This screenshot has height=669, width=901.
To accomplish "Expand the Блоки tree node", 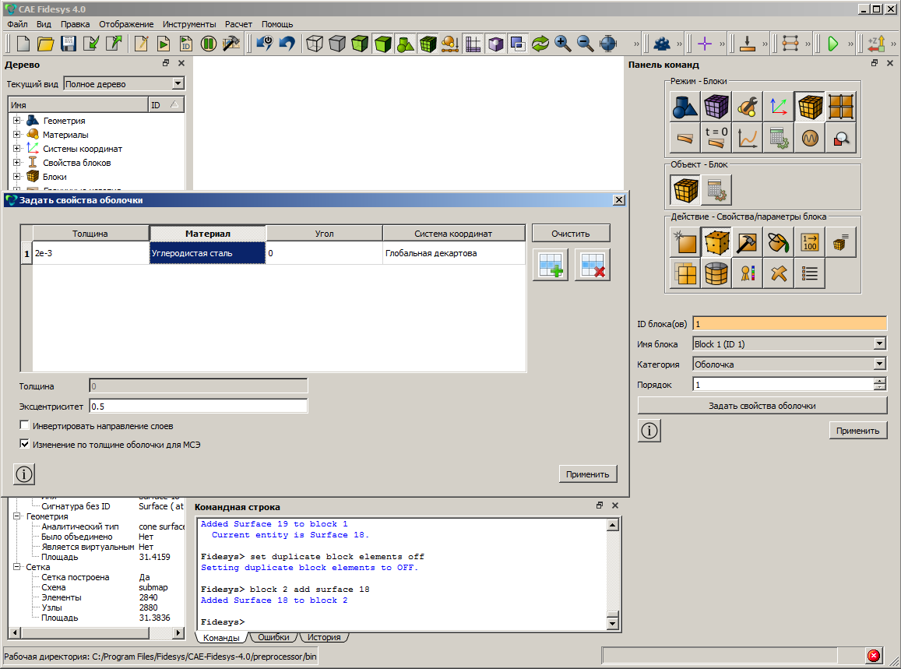I will 16,177.
